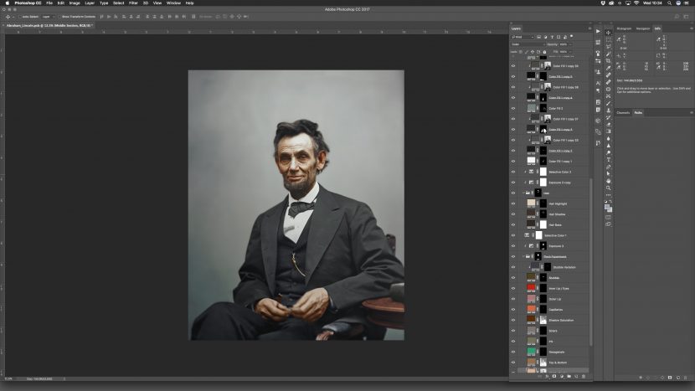This screenshot has width=695, height=391.
Task: Click the lock all layer icon
Action: (545, 52)
